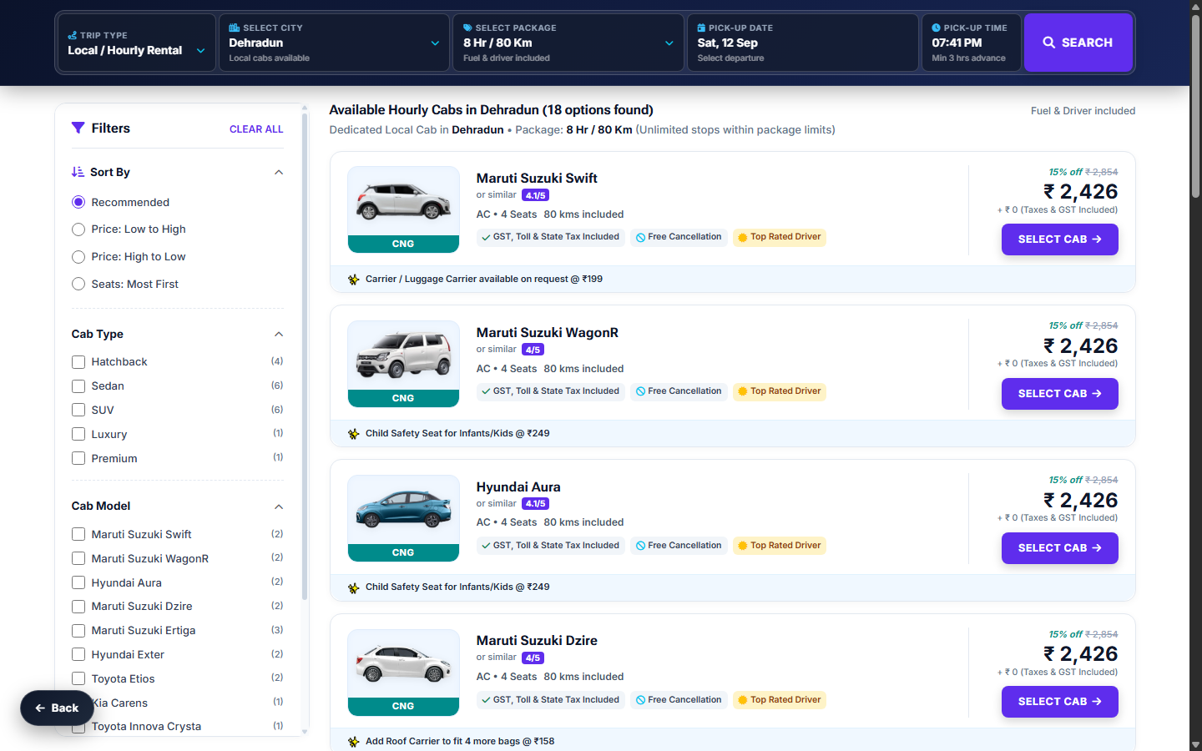Click the Hyundai Aura car image
Image resolution: width=1202 pixels, height=751 pixels.
tap(403, 510)
